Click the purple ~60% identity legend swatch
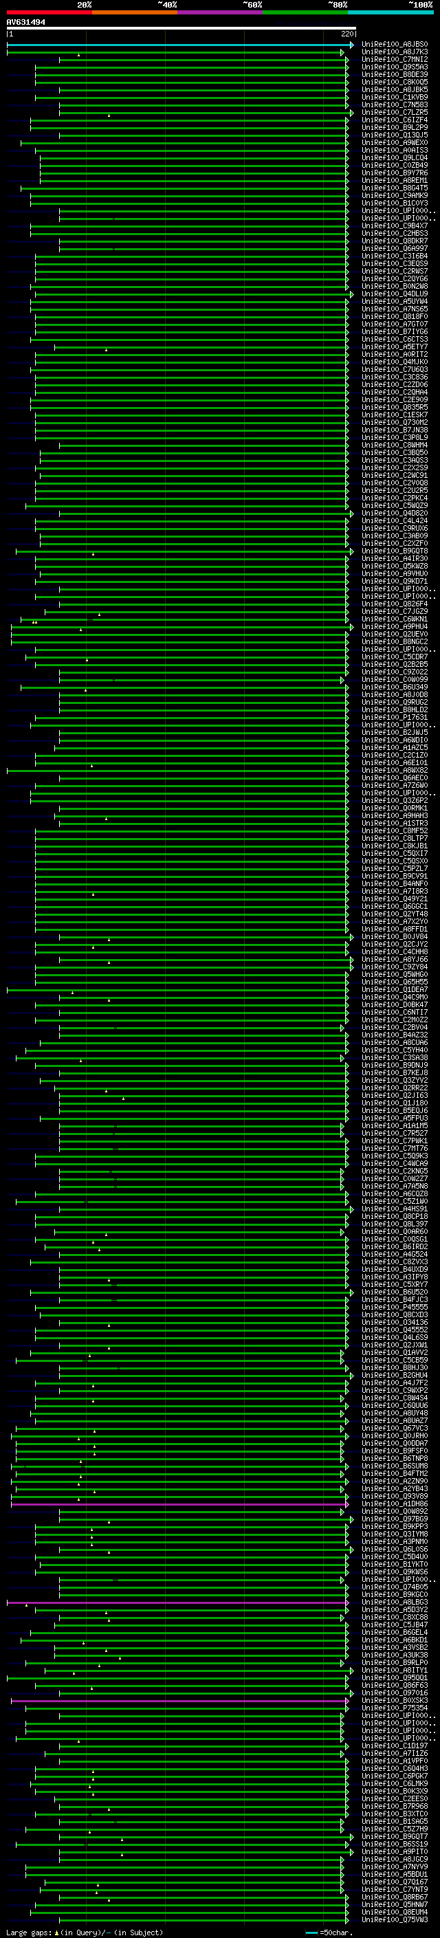 [x=219, y=12]
